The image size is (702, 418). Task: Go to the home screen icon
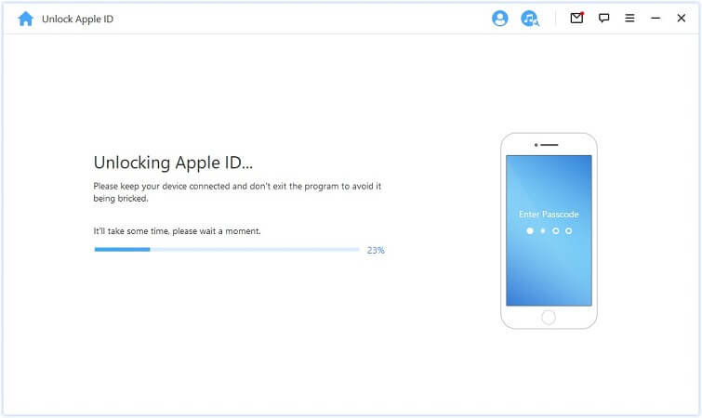pos(25,19)
